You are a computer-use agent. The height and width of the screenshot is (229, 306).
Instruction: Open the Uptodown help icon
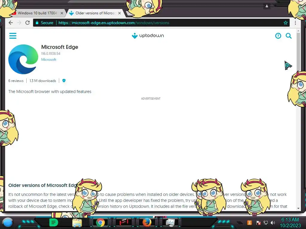click(278, 36)
